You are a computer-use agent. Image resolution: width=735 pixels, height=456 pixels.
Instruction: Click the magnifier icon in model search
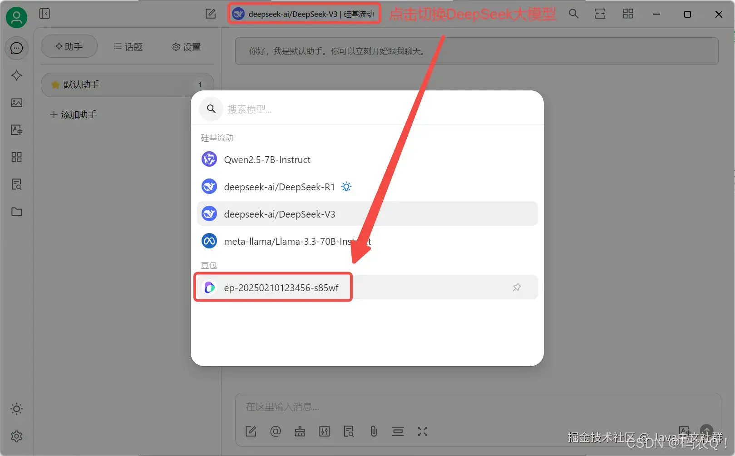[x=211, y=109]
